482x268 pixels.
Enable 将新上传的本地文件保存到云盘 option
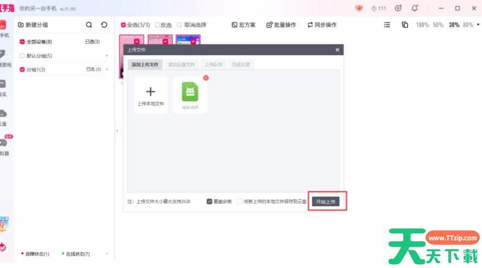pos(239,201)
